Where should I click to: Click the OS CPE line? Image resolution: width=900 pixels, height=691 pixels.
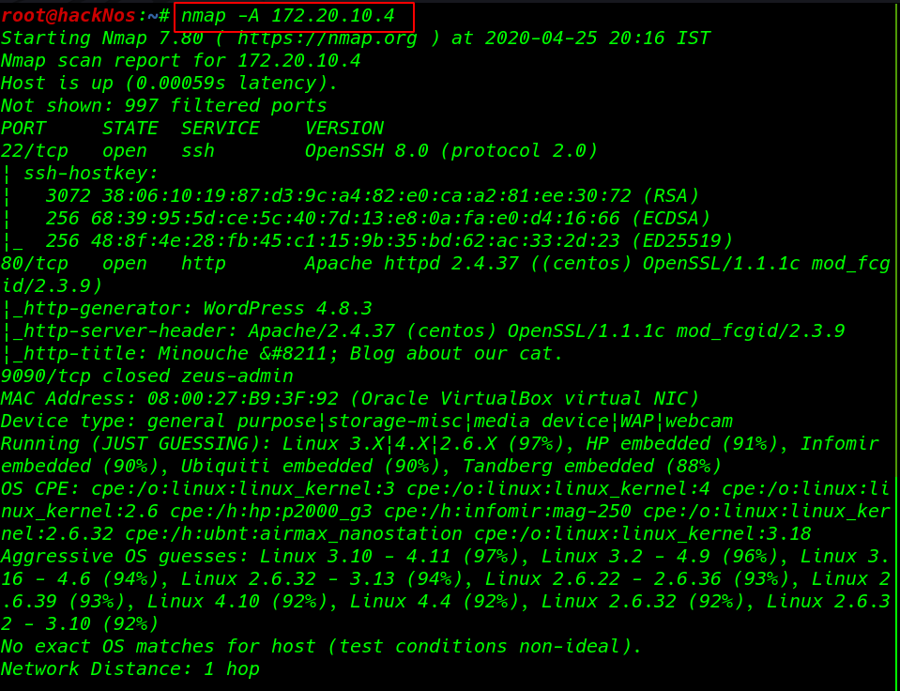tap(446, 512)
